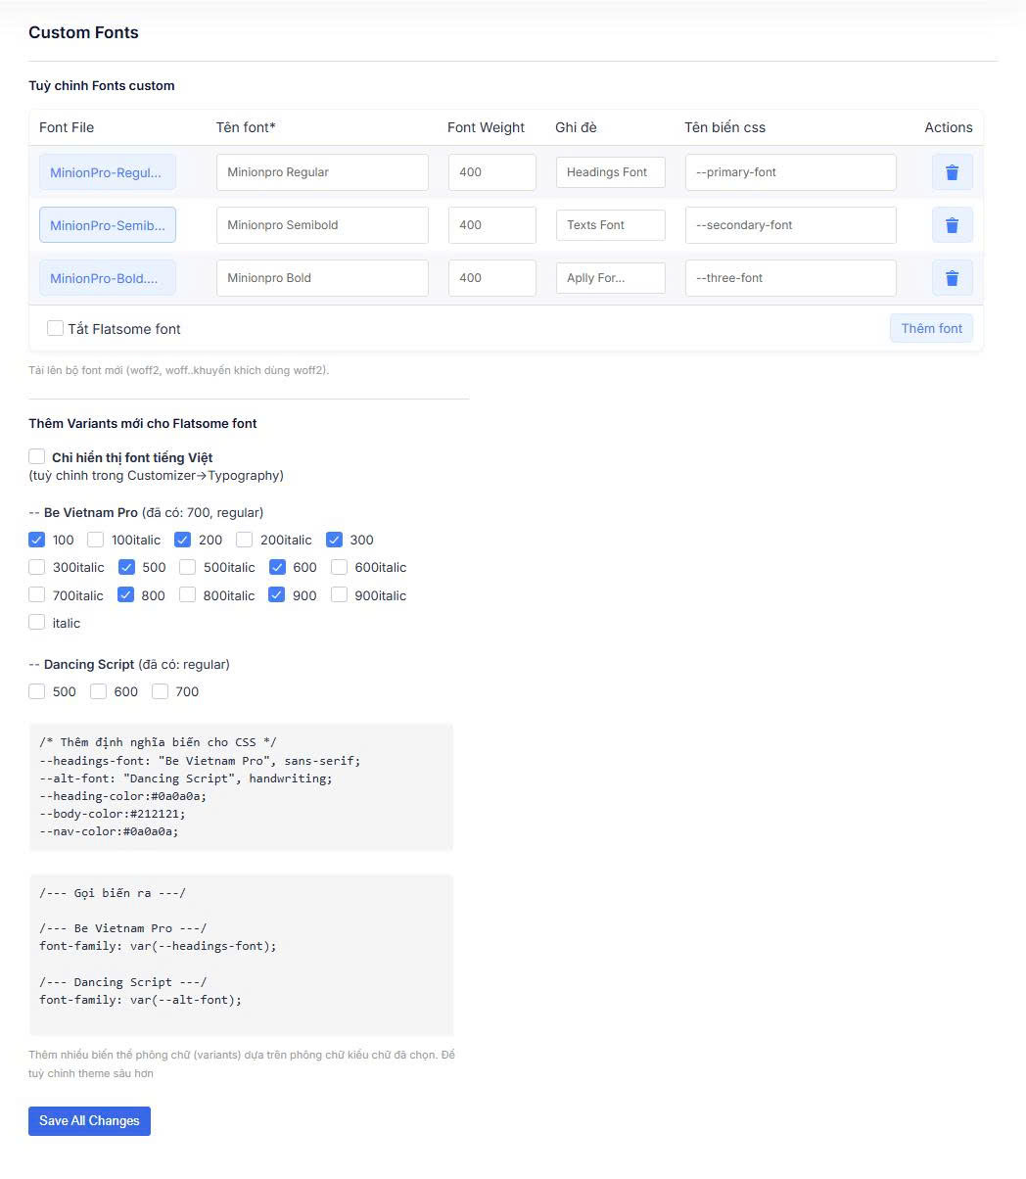Screen dimensions: 1026x1179
Task: Enable the 900italic variant checkbox
Action: 340,595
